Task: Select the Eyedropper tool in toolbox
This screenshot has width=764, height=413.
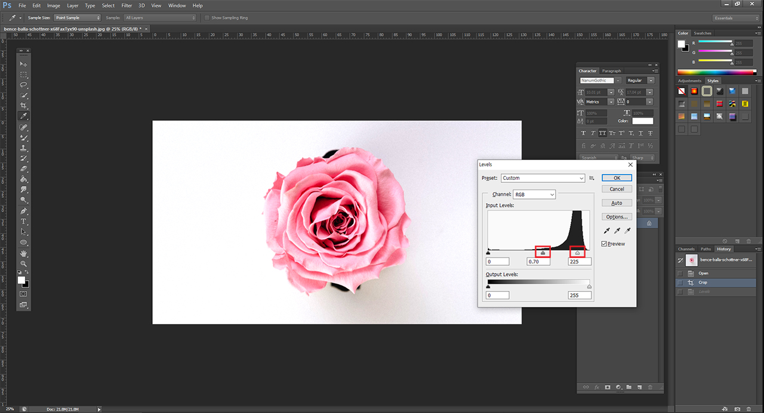Action: point(24,116)
